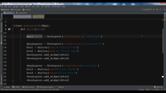The image size is (166, 93).
Task: Open the Data View right sidebar tab
Action: coord(165,17)
